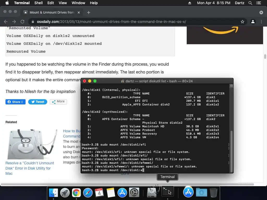Open Safari from the Dock
This screenshot has width=267, height=200.
click(88, 192)
